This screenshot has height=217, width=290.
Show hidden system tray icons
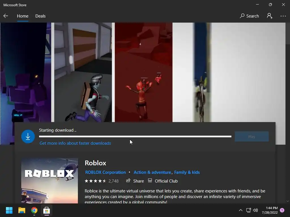tap(241, 210)
